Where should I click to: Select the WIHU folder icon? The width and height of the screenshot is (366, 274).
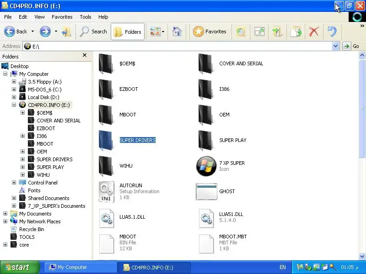pyautogui.click(x=106, y=166)
